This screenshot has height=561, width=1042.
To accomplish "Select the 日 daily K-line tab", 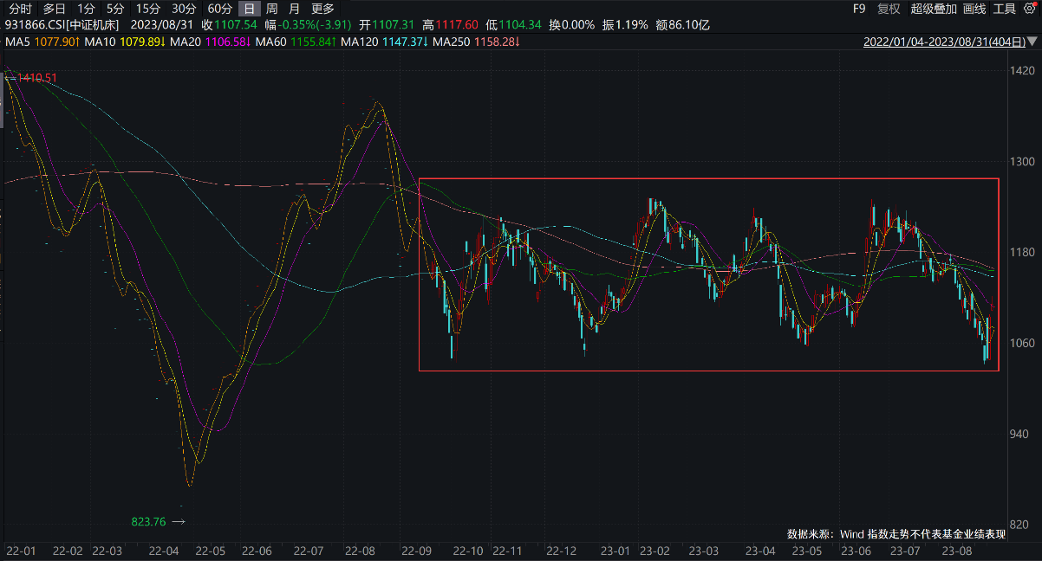I will (x=250, y=9).
